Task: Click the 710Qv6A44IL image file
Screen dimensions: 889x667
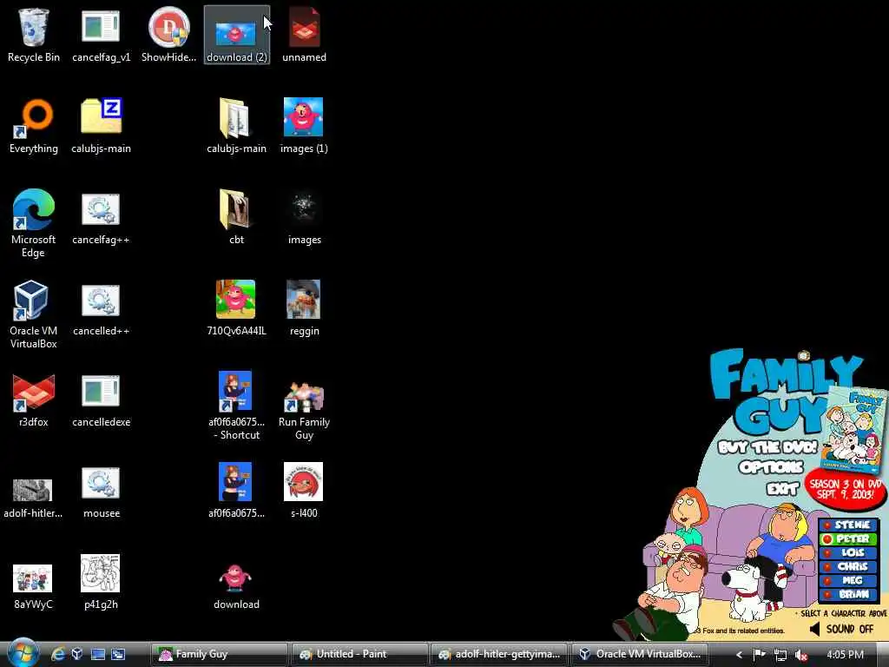Action: pyautogui.click(x=236, y=308)
